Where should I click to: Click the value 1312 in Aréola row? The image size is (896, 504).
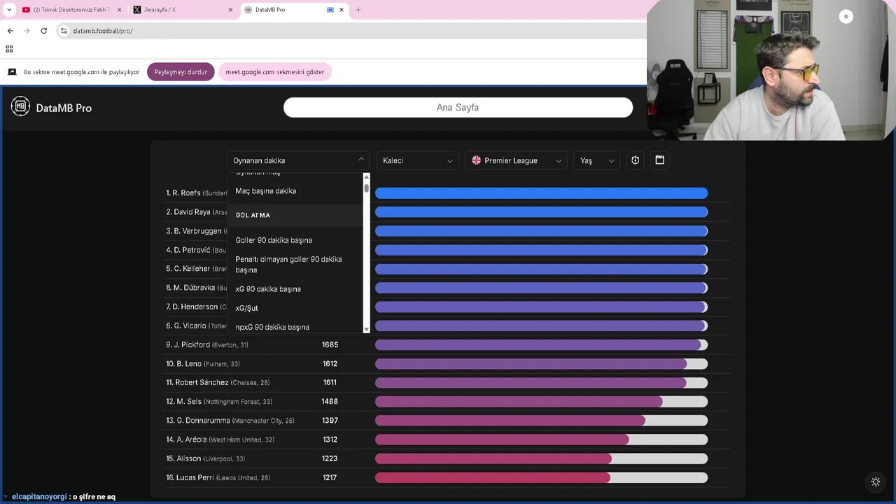pos(330,440)
